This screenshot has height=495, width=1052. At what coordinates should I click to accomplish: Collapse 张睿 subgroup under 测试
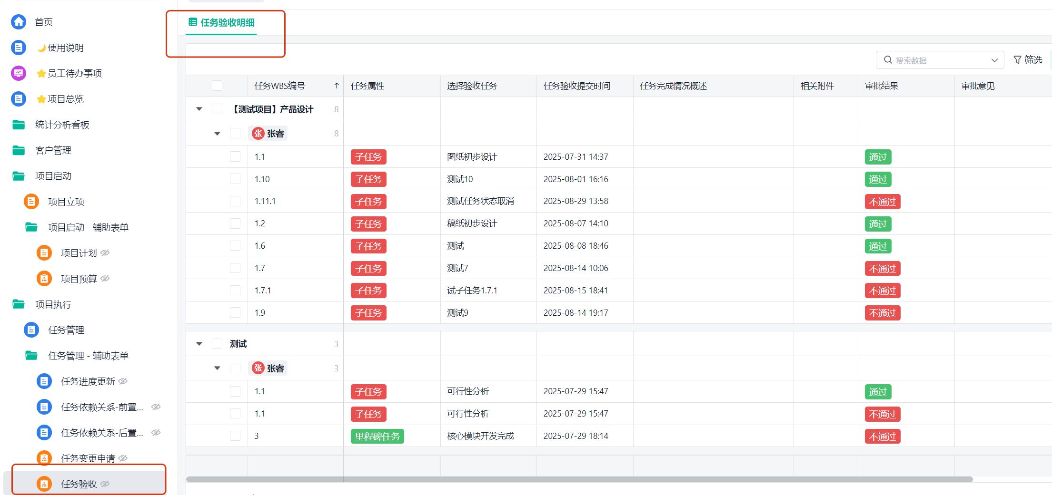(x=218, y=368)
